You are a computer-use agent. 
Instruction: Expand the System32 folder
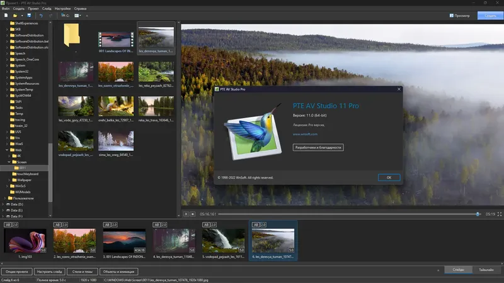click(x=7, y=72)
